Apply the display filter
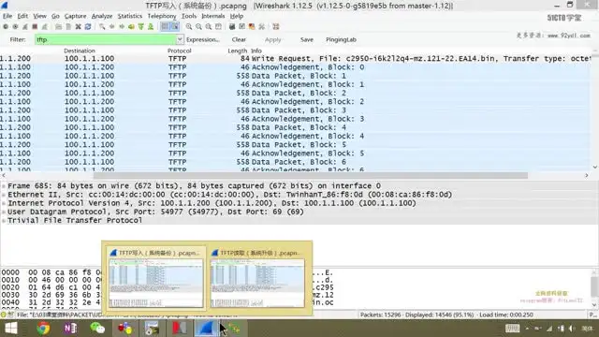The image size is (599, 337). pyautogui.click(x=272, y=39)
